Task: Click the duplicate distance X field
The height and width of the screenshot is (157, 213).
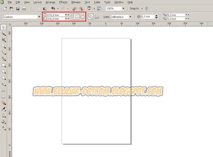Action: click(x=176, y=15)
